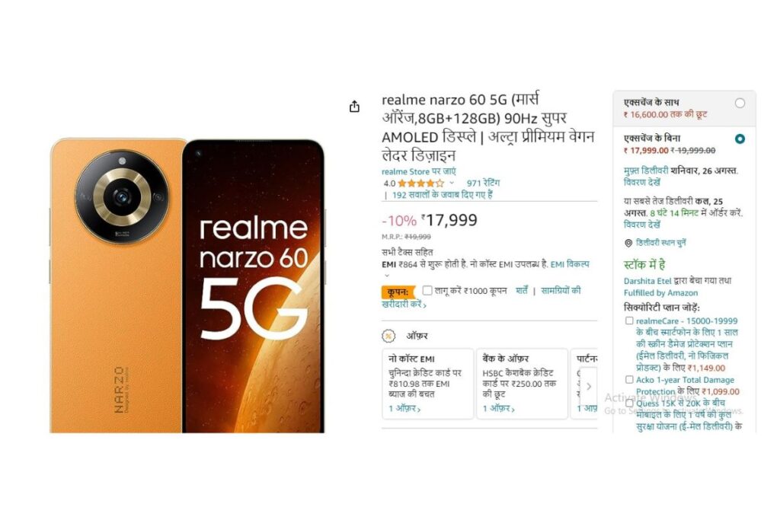Open the rating breakdown dropdown arrow

coord(452,183)
